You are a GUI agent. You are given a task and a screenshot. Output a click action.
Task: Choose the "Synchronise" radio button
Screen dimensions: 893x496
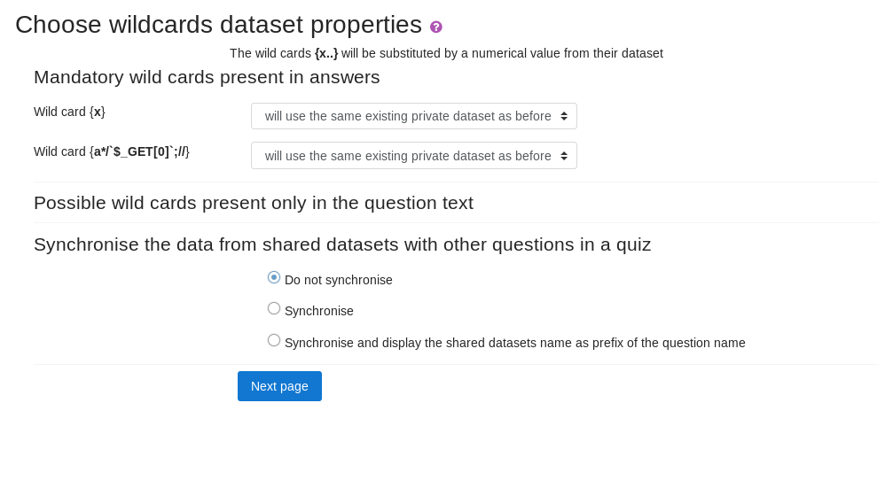coord(274,308)
